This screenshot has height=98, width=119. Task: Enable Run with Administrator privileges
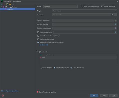pyautogui.click(x=38, y=36)
